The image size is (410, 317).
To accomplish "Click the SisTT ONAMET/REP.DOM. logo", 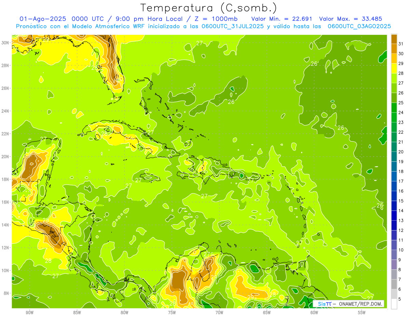I will (348, 304).
